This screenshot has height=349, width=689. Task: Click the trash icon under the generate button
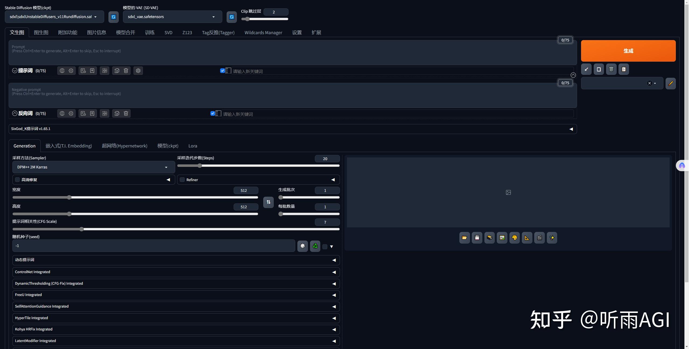611,69
